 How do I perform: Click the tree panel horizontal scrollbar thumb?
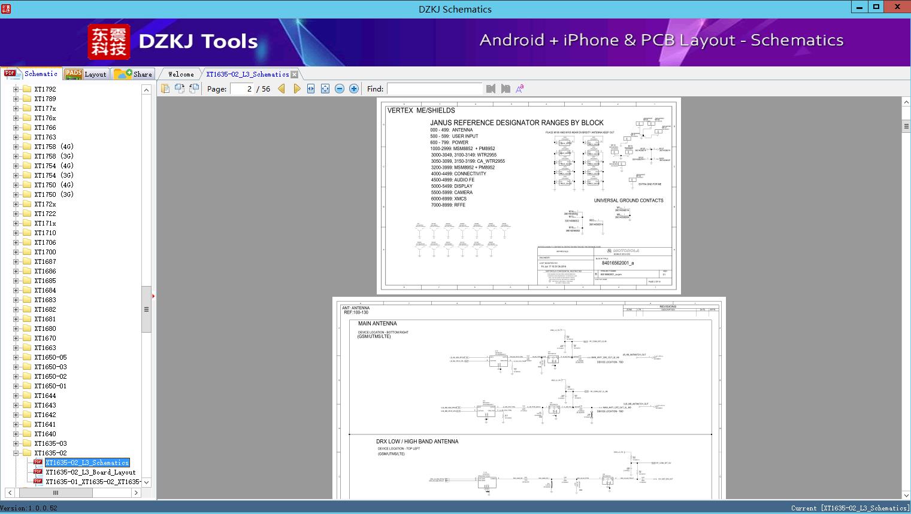point(56,492)
